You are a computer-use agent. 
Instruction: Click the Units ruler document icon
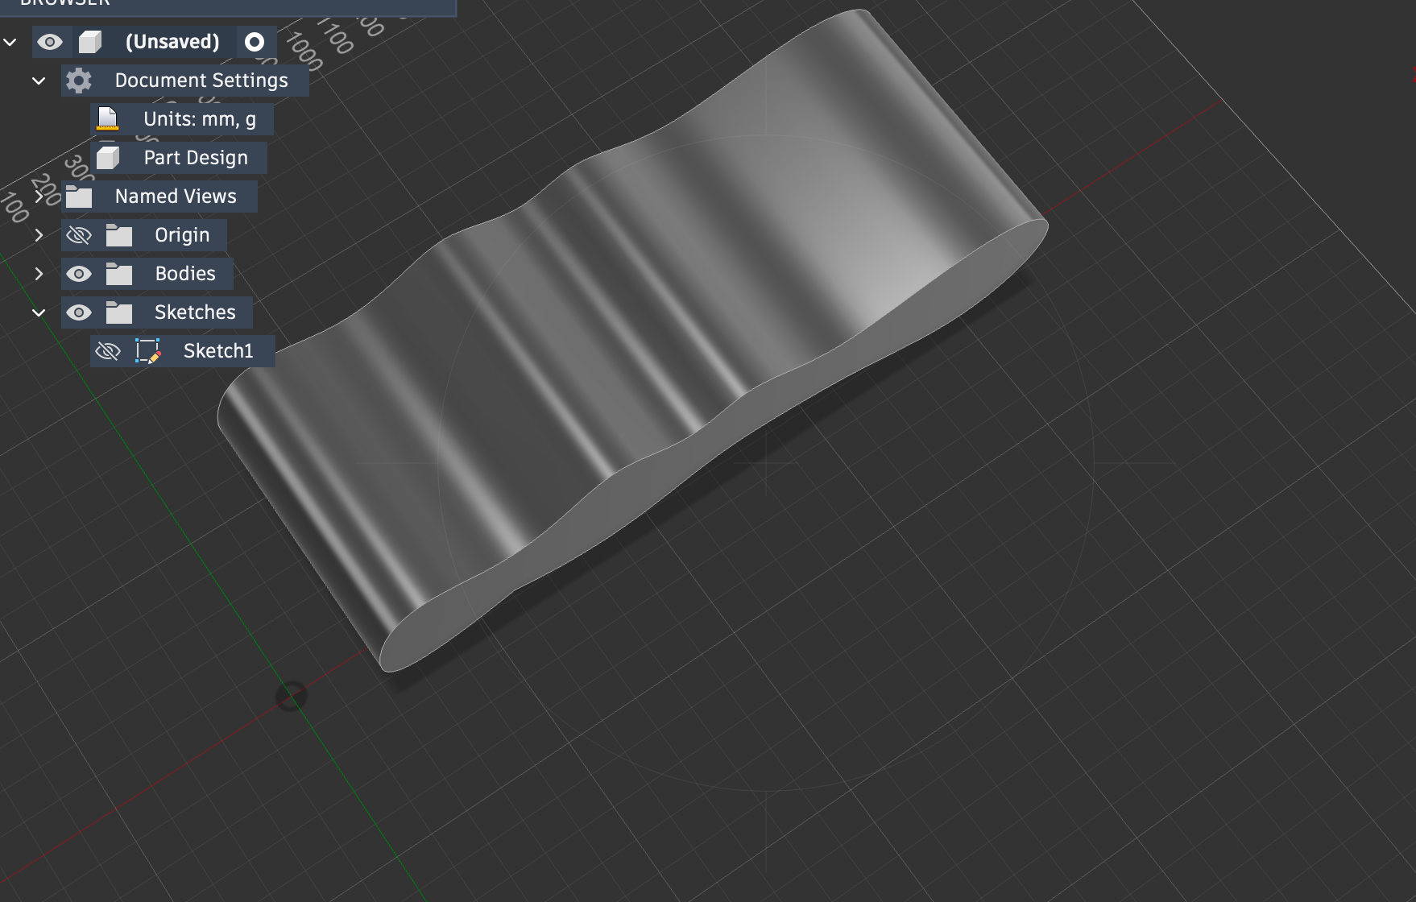[x=107, y=119]
